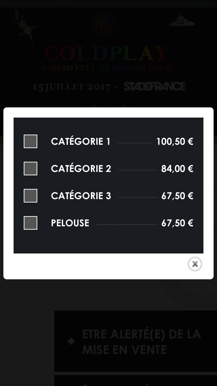This screenshot has height=386, width=217.
Task: Click the 84,00 € price
Action: click(x=177, y=169)
